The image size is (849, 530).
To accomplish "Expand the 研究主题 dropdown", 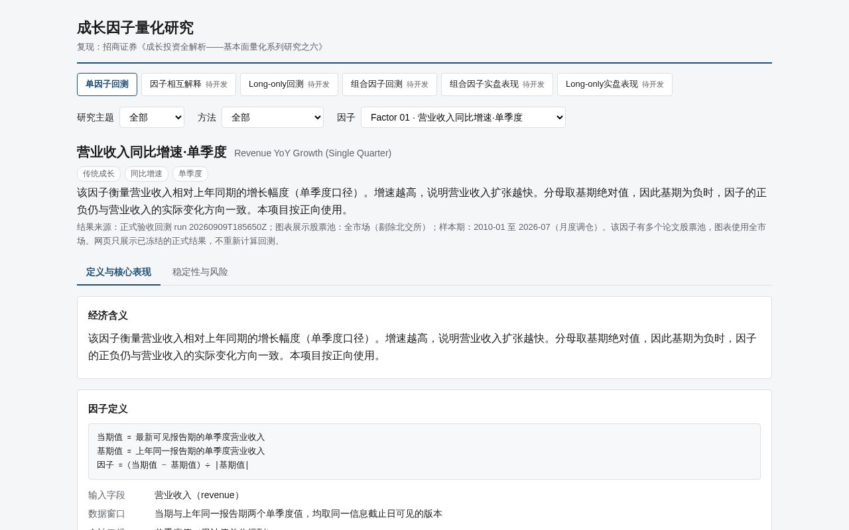I will click(152, 117).
